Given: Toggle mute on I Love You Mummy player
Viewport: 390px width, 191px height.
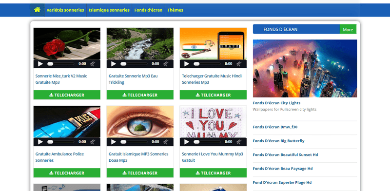Looking at the screenshot, I should (239, 142).
